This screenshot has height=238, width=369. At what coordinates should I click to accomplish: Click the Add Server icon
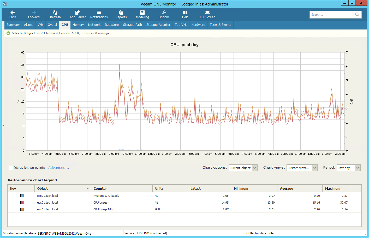click(x=78, y=13)
